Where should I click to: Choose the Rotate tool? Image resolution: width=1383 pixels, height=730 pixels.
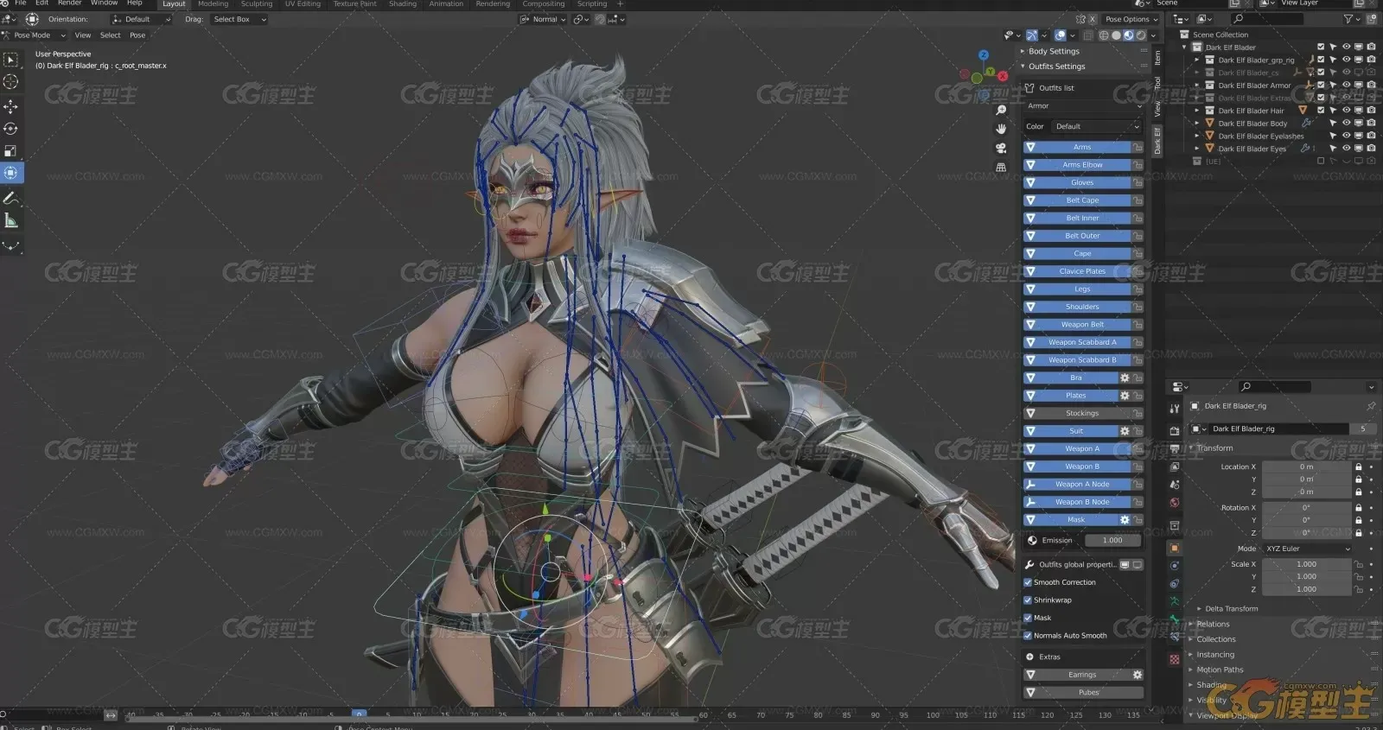[10, 129]
